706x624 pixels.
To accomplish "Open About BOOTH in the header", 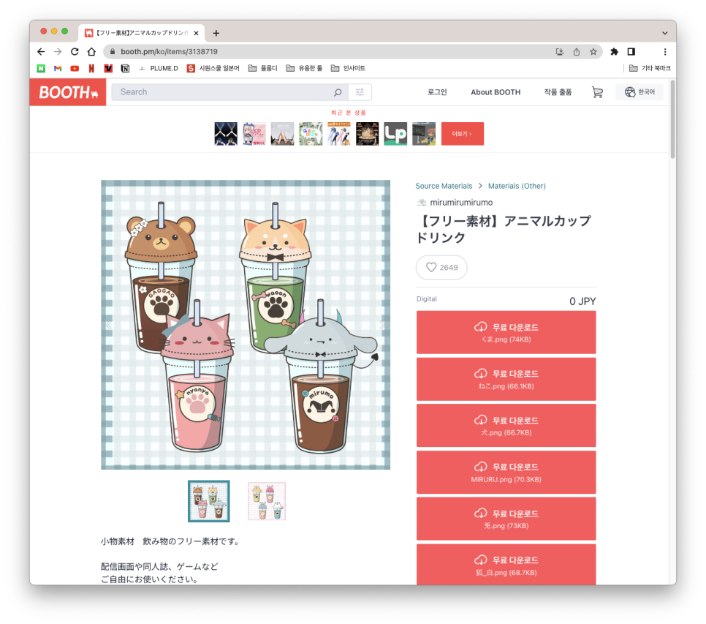I will click(496, 92).
